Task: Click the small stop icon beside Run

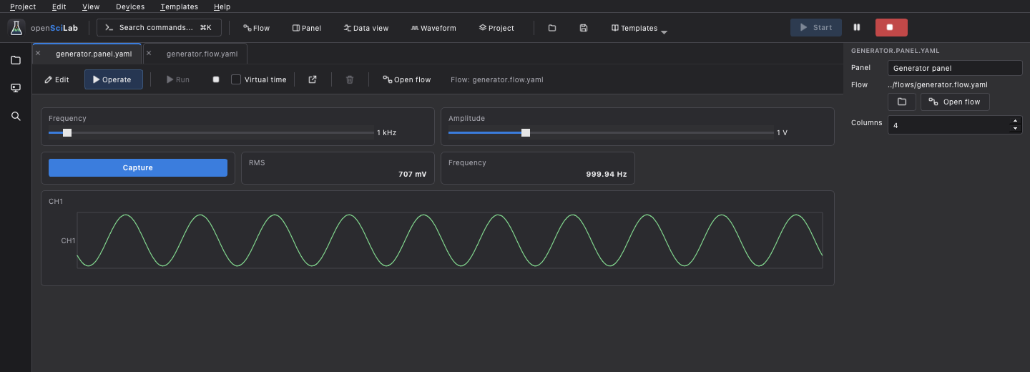Action: 216,79
